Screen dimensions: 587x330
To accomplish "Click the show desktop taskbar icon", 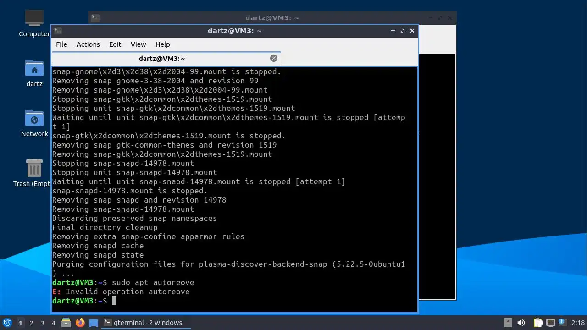I will click(x=94, y=323).
